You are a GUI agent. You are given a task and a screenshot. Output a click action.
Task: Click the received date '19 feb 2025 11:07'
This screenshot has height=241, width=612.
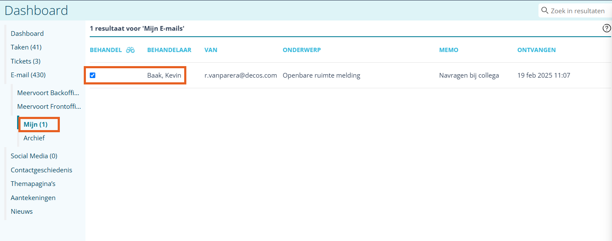(x=544, y=75)
